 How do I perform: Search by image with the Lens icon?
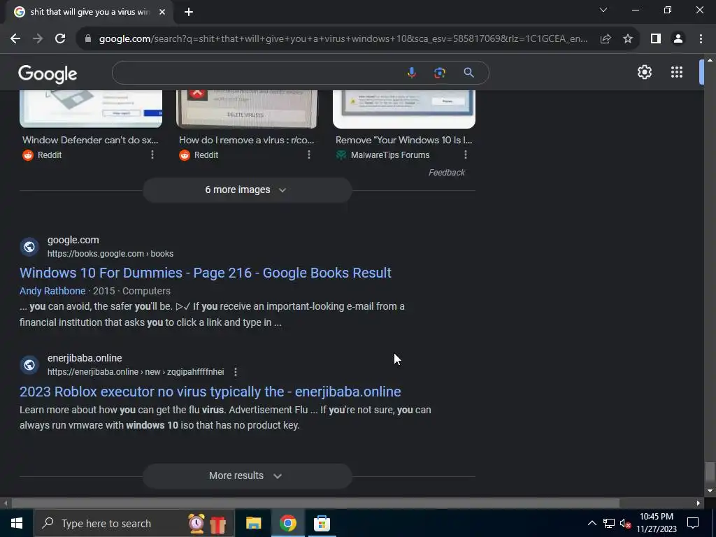[x=439, y=73]
